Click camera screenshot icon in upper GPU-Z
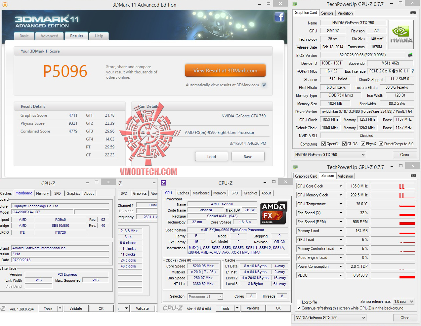 pyautogui.click(x=413, y=13)
